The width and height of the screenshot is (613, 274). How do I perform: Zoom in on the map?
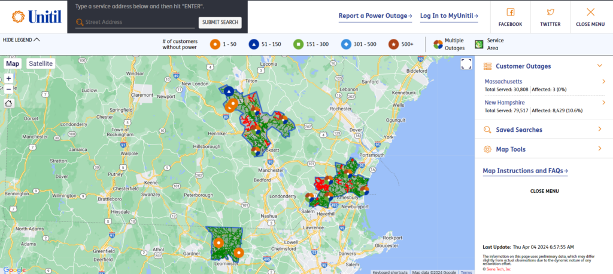tap(8, 78)
